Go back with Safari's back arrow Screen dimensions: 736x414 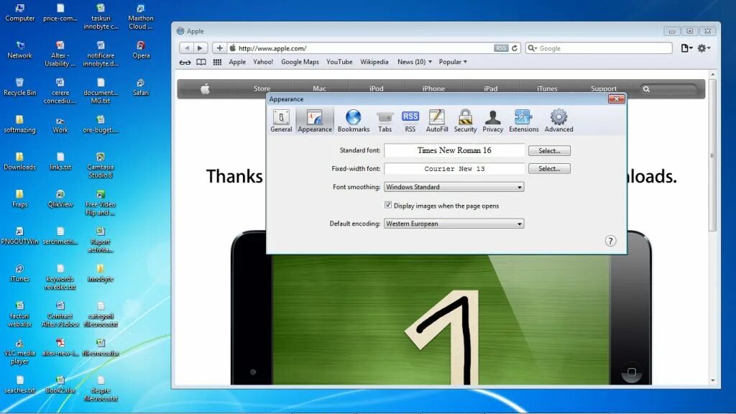click(x=186, y=48)
